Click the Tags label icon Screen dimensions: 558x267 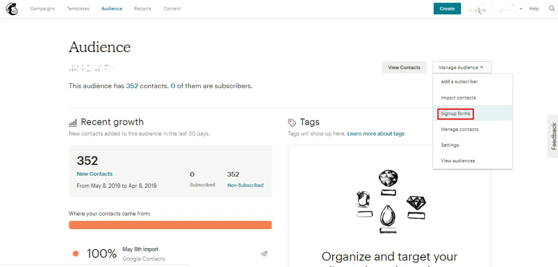291,121
